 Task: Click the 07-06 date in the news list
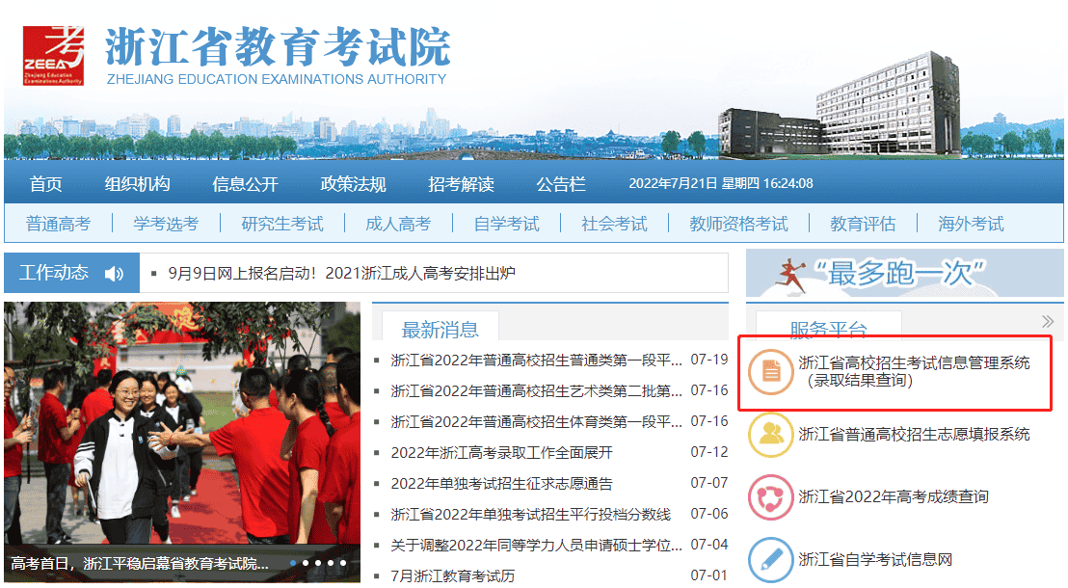click(709, 513)
